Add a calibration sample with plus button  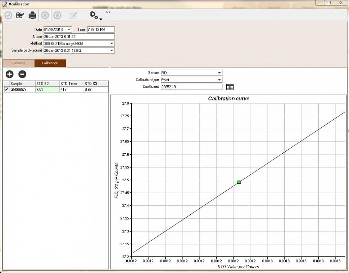[x=10, y=74]
